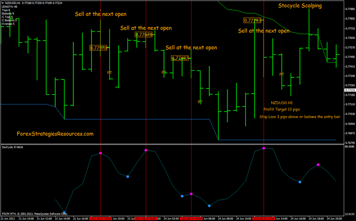The image size is (356, 221).
Task: Click the '24 Jun 10:00' time axis label
Action: (244, 219)
